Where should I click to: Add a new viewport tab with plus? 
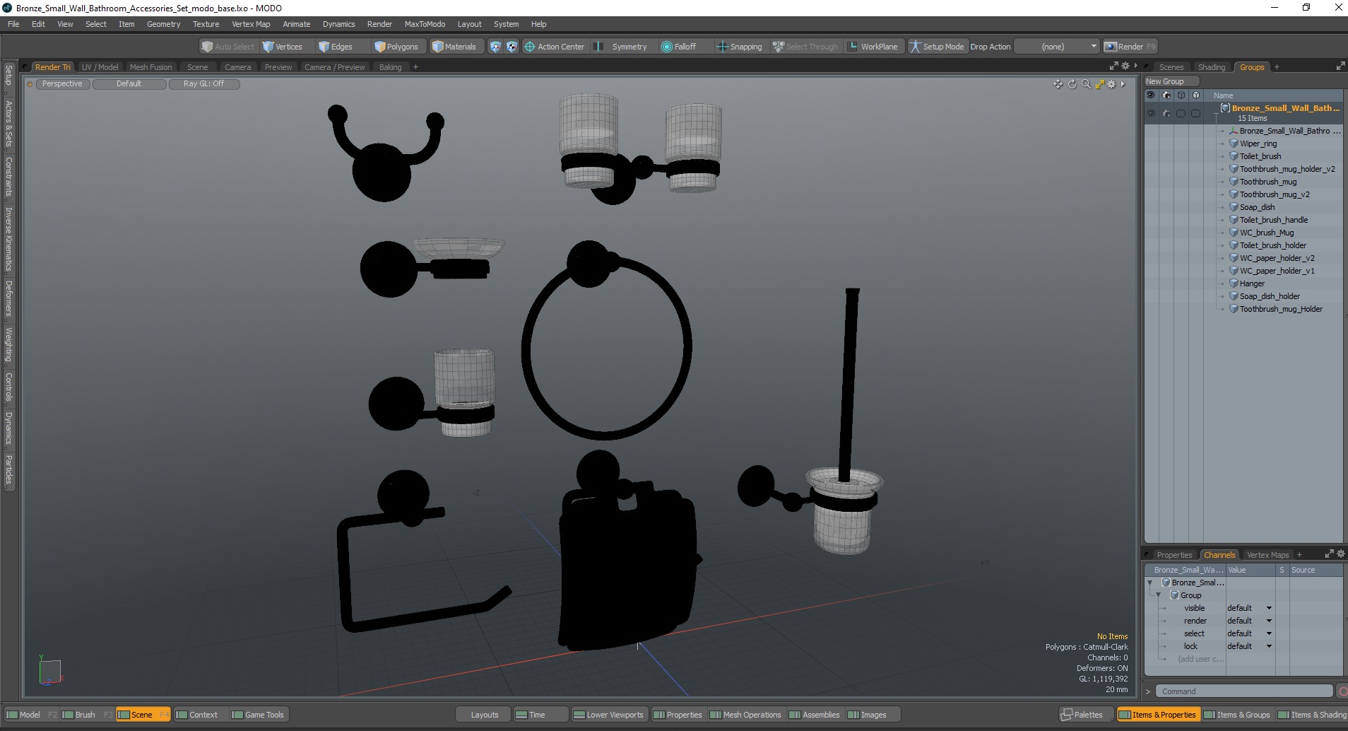click(415, 67)
